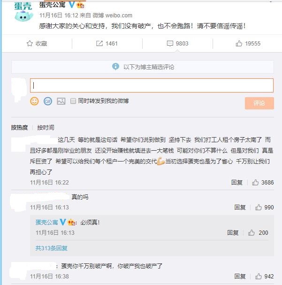Check 同时转发到我的微博 checkbox
Screen dimensions: 282x285
(x=73, y=101)
